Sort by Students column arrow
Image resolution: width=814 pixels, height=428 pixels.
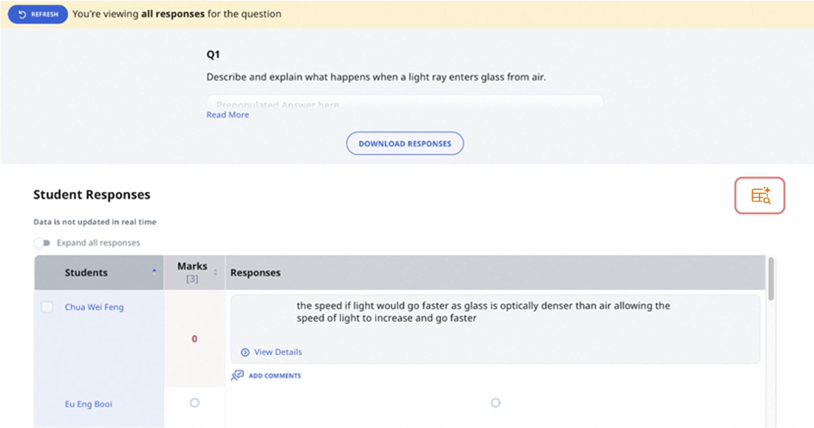[154, 272]
